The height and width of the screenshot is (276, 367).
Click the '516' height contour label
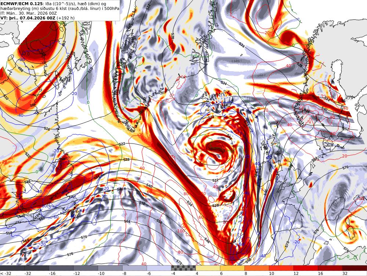click(x=47, y=128)
